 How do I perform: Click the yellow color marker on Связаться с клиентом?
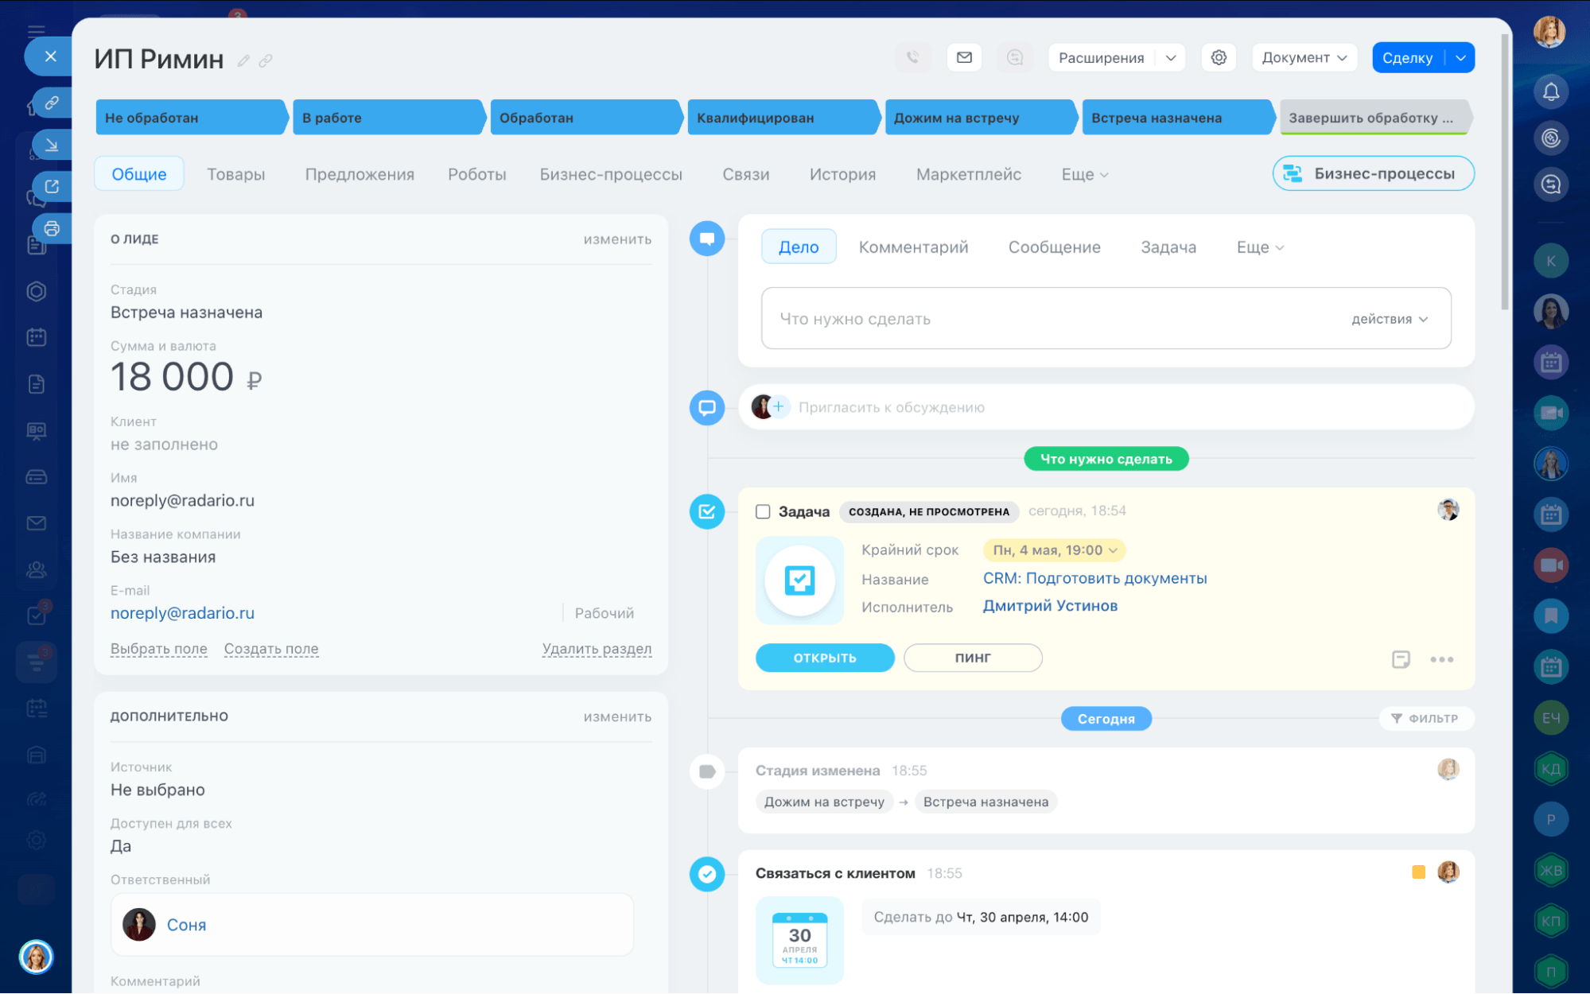[x=1418, y=872]
